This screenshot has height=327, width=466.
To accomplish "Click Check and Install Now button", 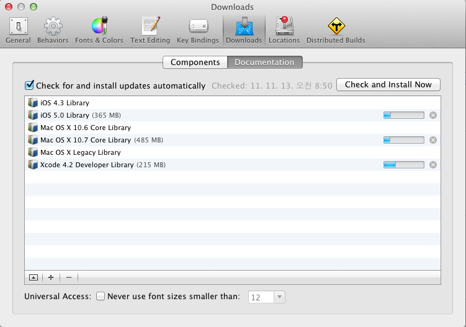I will click(388, 85).
